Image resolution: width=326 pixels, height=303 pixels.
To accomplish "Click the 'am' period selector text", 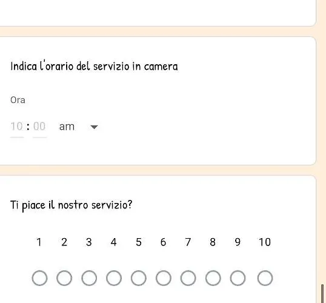I will point(67,127).
